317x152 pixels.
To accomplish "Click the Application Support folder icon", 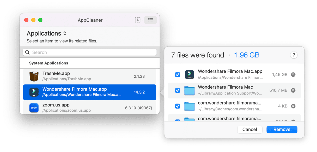I will [190, 90].
